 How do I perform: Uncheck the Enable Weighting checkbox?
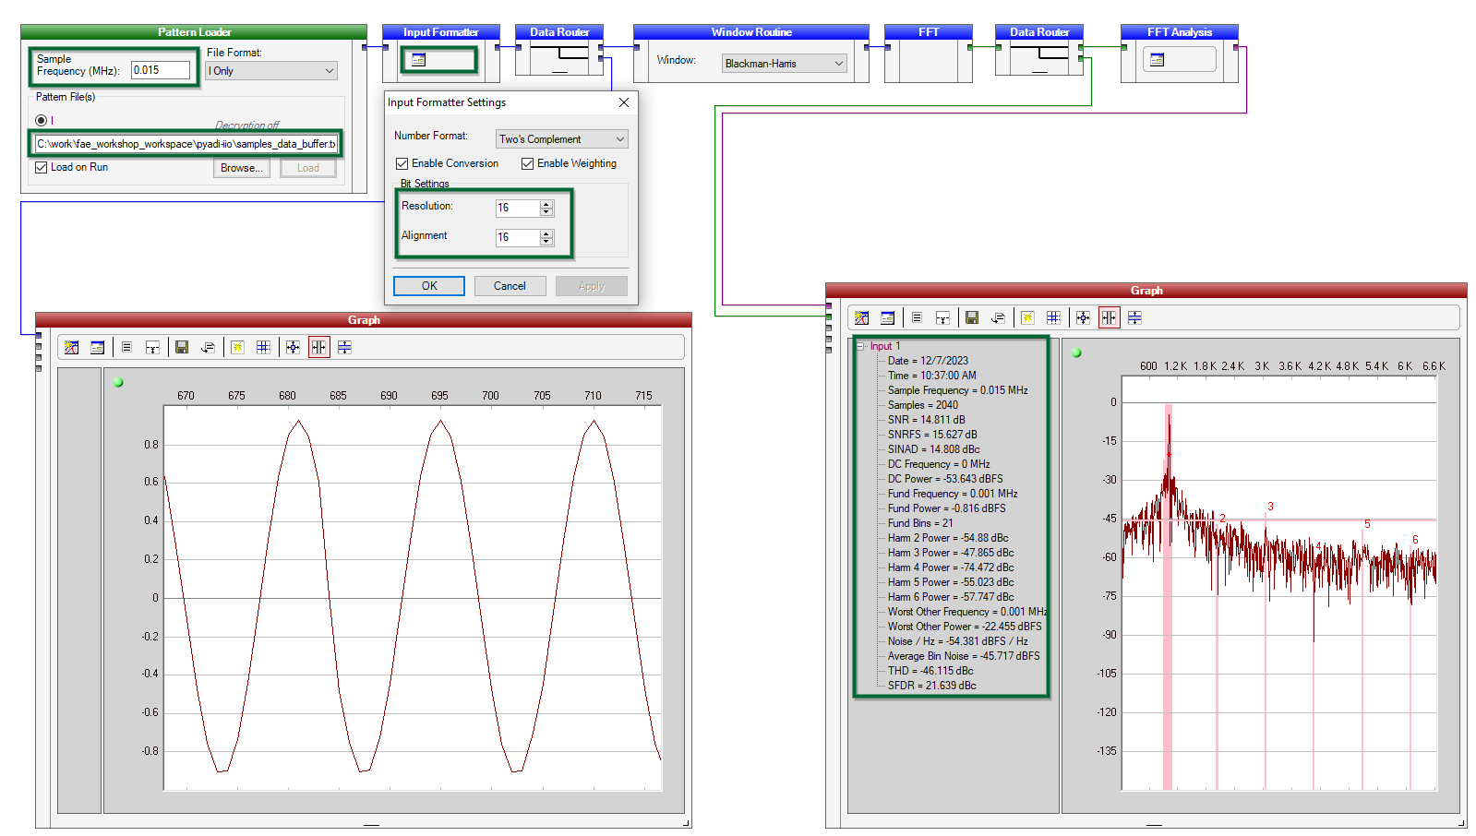(528, 163)
